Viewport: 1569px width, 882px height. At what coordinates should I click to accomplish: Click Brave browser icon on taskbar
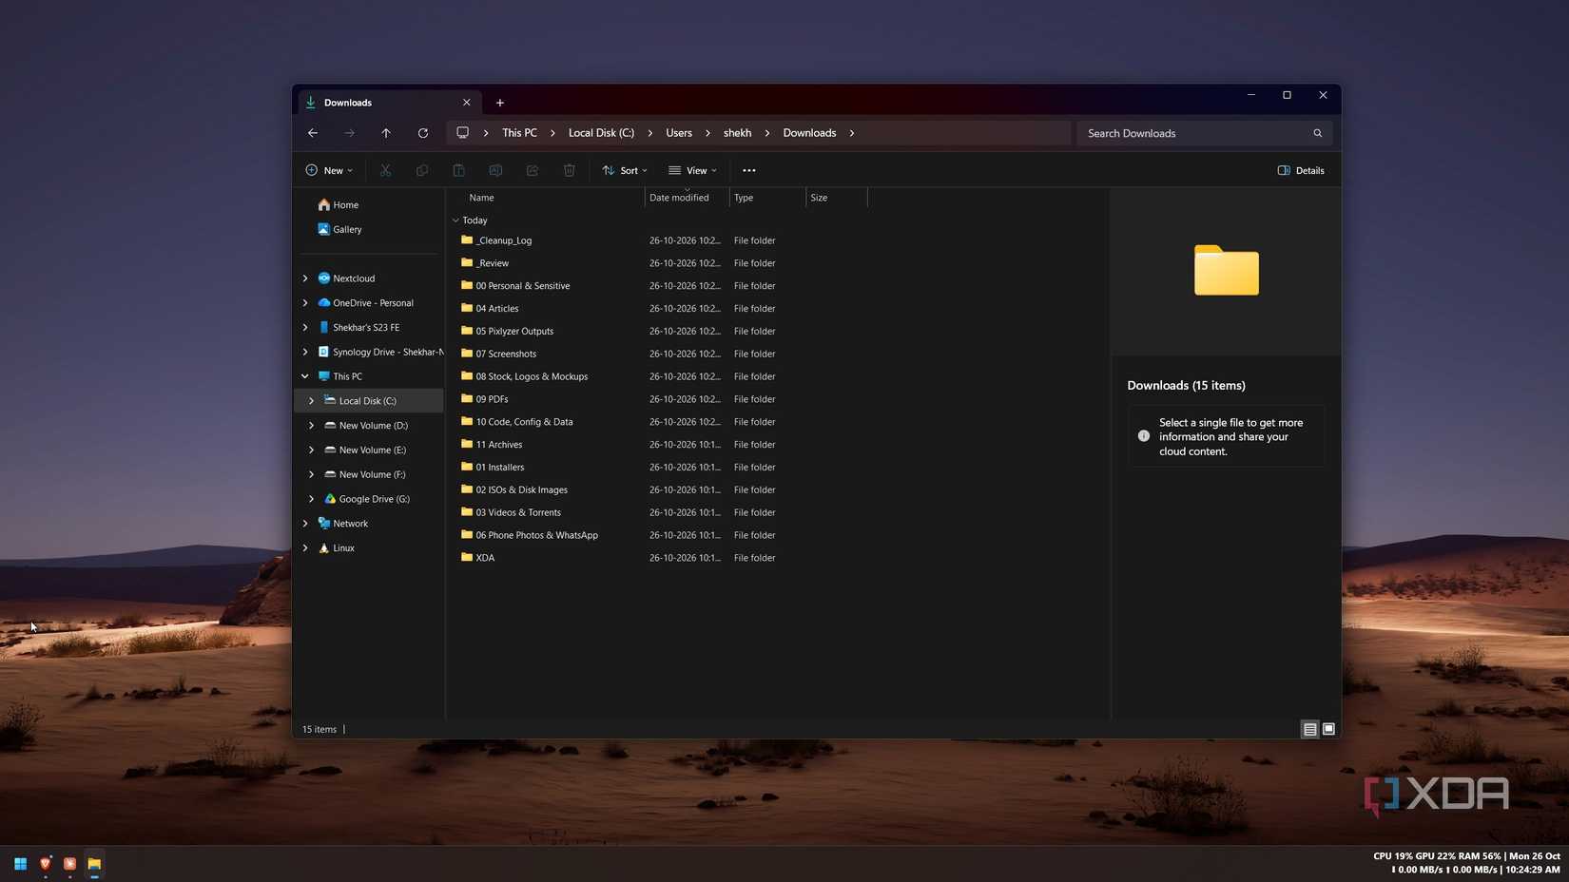point(45,864)
